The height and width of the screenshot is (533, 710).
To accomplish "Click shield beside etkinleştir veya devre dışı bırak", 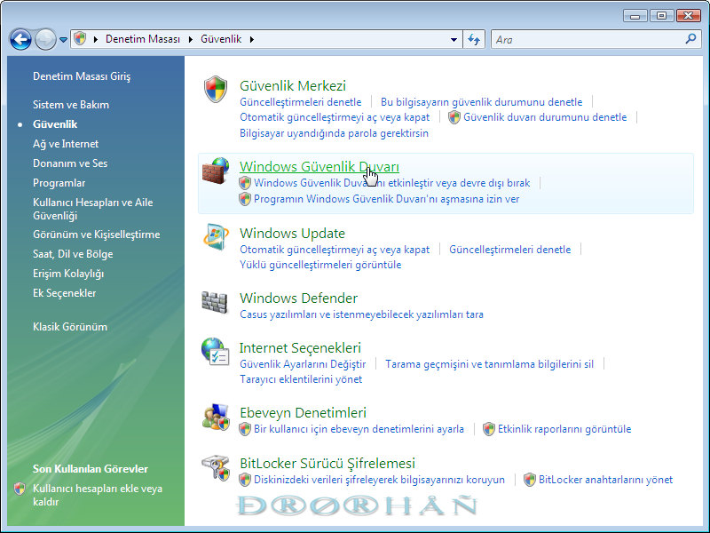I will pyautogui.click(x=245, y=183).
